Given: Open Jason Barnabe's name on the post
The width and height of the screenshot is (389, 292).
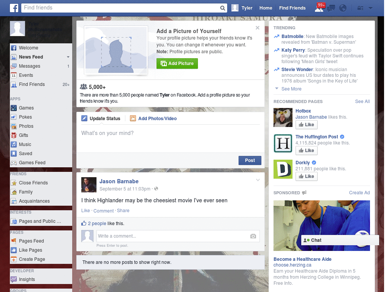Looking at the screenshot, I should pyautogui.click(x=119, y=181).
